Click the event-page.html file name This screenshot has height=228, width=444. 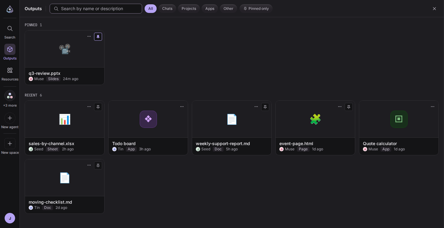pos(296,144)
